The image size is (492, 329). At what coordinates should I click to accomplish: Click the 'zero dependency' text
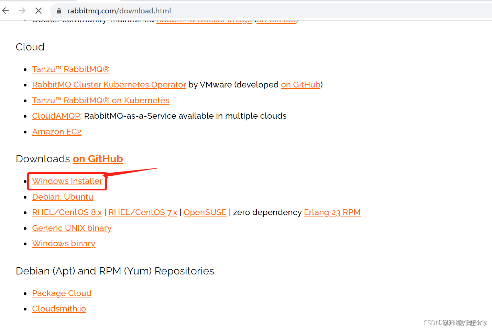point(267,212)
